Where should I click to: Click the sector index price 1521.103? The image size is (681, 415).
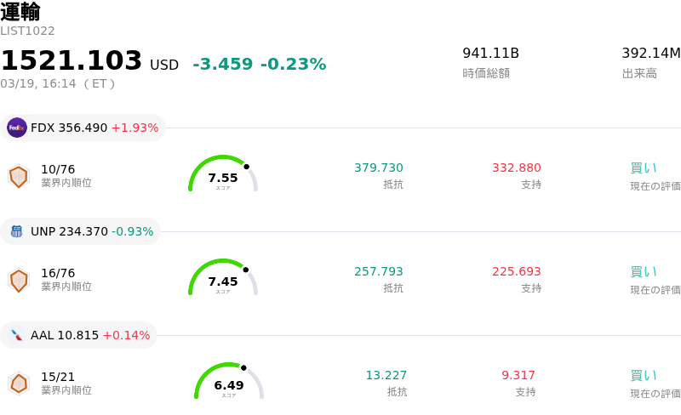[72, 61]
